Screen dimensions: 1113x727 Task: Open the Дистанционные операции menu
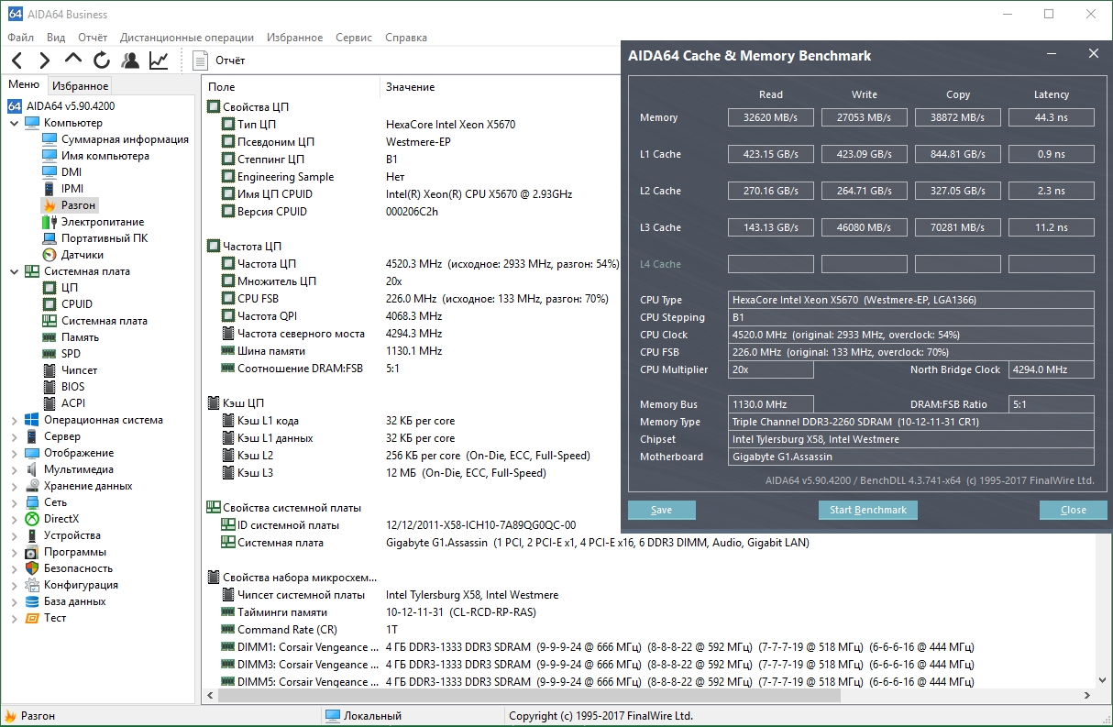click(x=187, y=38)
